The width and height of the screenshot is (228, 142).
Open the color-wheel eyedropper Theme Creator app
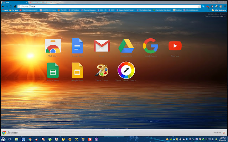(x=126, y=70)
